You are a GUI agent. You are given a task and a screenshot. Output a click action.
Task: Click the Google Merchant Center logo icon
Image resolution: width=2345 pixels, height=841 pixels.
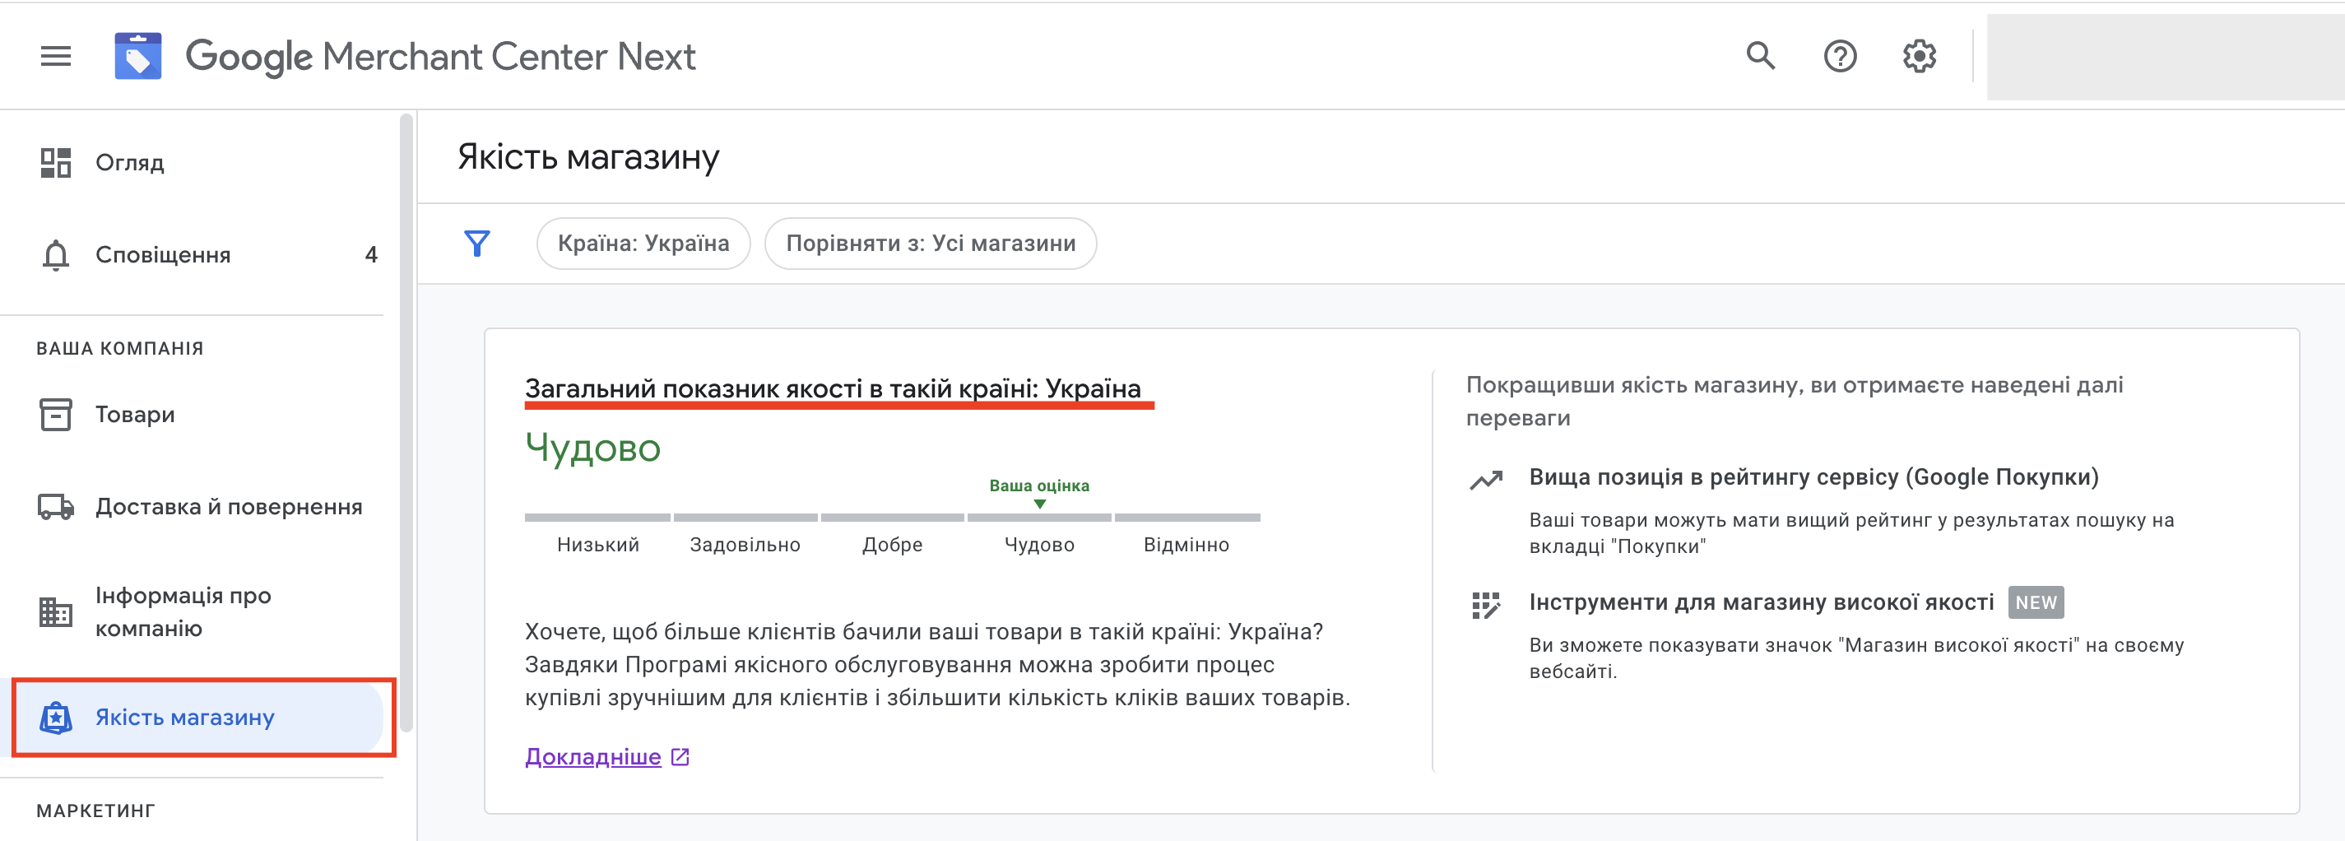coord(138,57)
